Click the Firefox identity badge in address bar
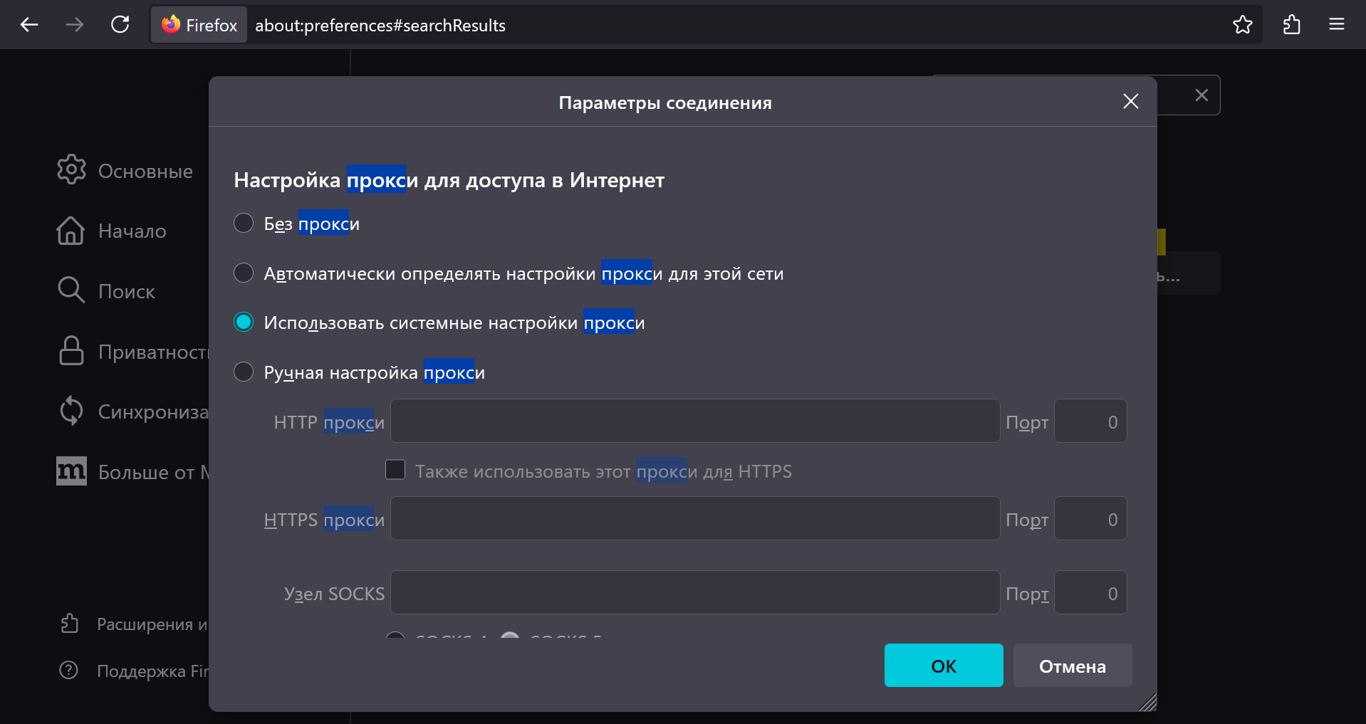 (199, 25)
